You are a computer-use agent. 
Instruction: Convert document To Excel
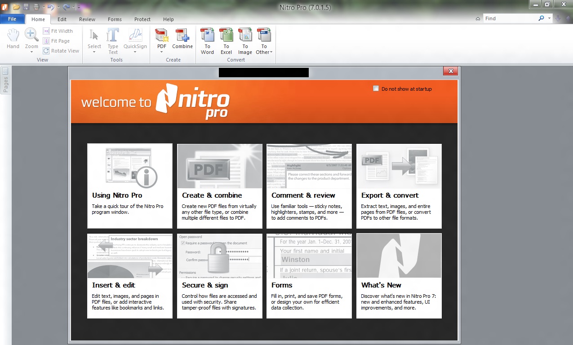[x=226, y=41]
